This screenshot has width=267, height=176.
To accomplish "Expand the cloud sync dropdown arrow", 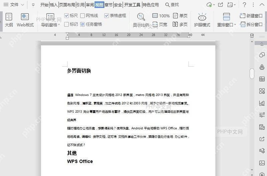I will 214,5.
